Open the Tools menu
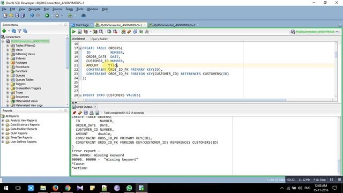The width and height of the screenshot is (343, 193). coord(80,9)
